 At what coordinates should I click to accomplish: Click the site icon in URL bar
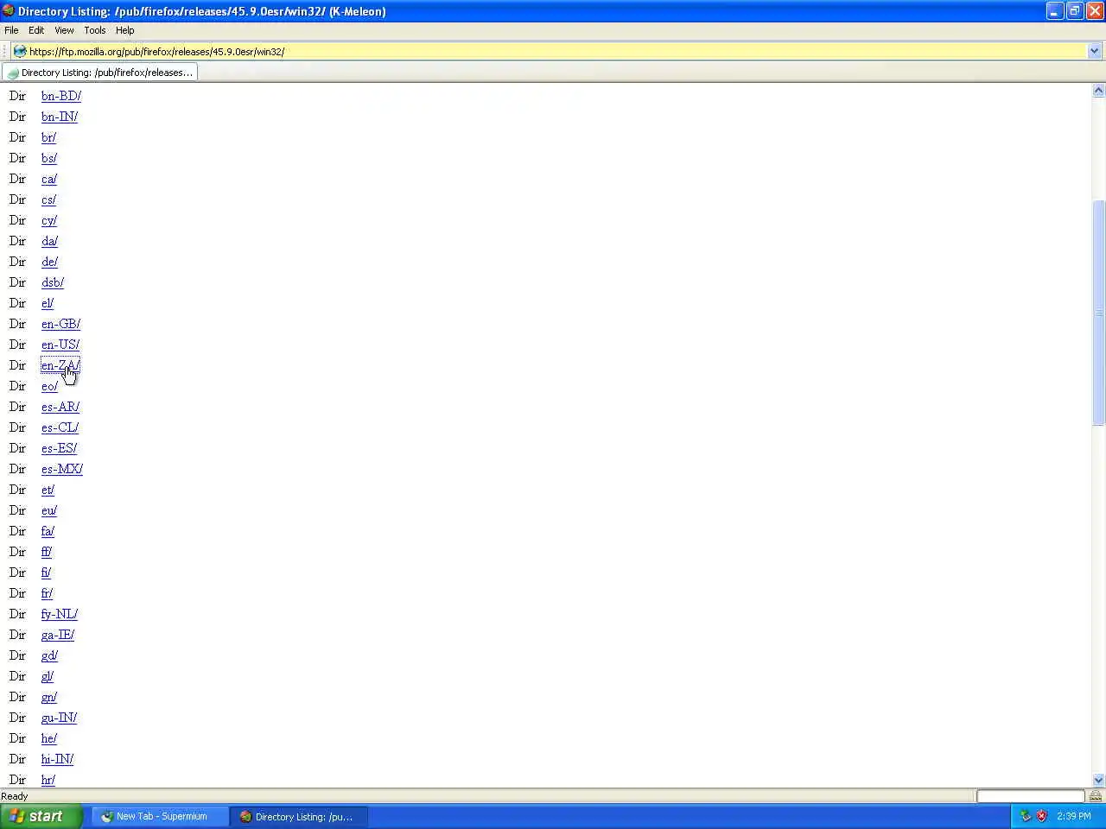point(19,51)
